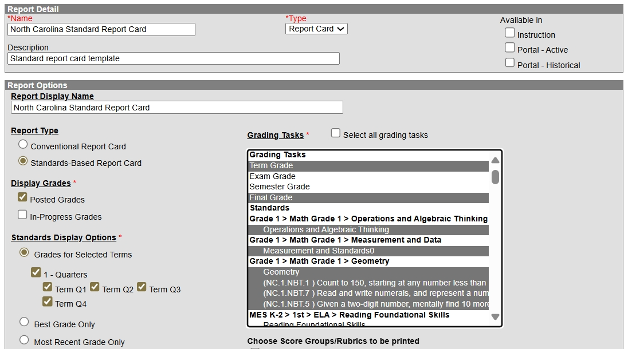
Task: Choose the Best Grade Only option
Action: [x=24, y=322]
